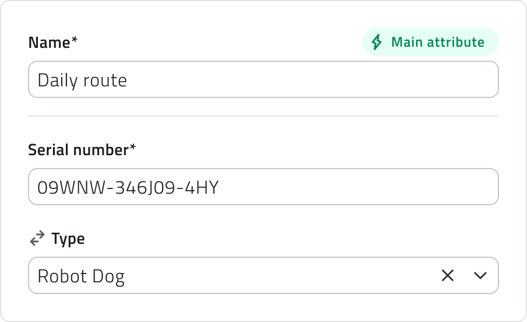The height and width of the screenshot is (322, 527).
Task: Click the "09WNW-346J09-4HY" serial value text
Action: coord(128,187)
